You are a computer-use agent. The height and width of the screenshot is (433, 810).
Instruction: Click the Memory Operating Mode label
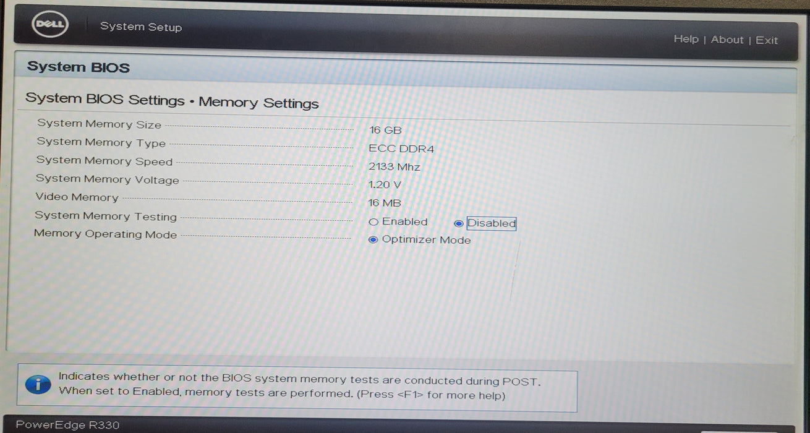[105, 234]
